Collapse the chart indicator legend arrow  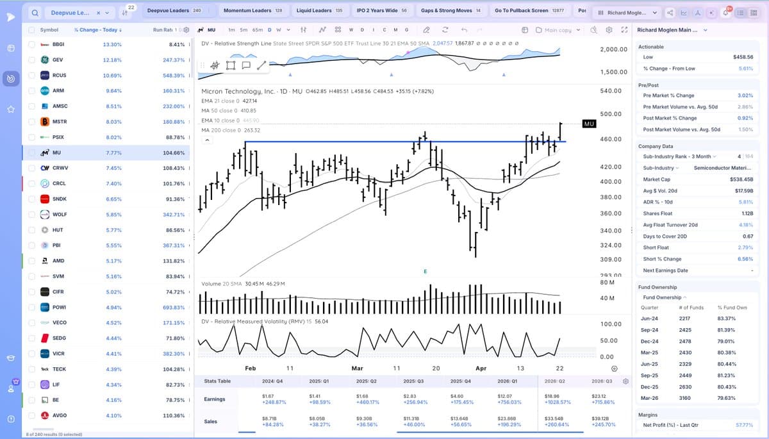point(206,140)
